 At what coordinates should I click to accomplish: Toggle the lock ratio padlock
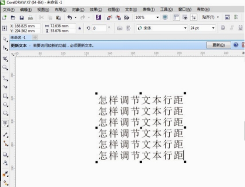[80, 28]
